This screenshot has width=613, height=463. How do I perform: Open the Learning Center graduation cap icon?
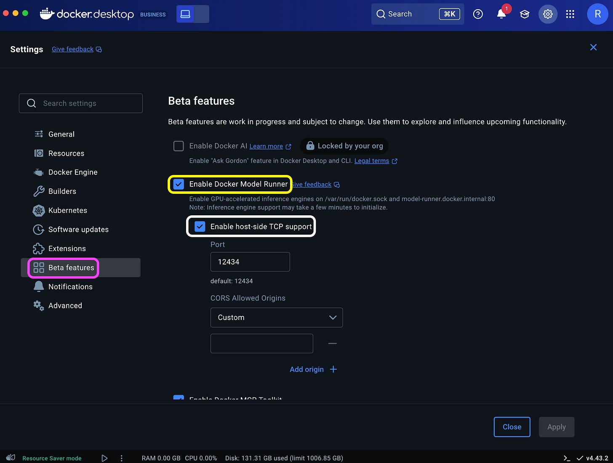point(525,14)
